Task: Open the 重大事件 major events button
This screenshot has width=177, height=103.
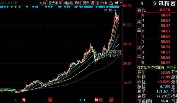Action: point(55,3)
